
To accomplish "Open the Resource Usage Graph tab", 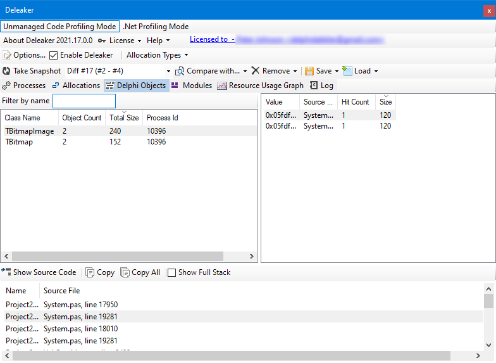I will (261, 86).
